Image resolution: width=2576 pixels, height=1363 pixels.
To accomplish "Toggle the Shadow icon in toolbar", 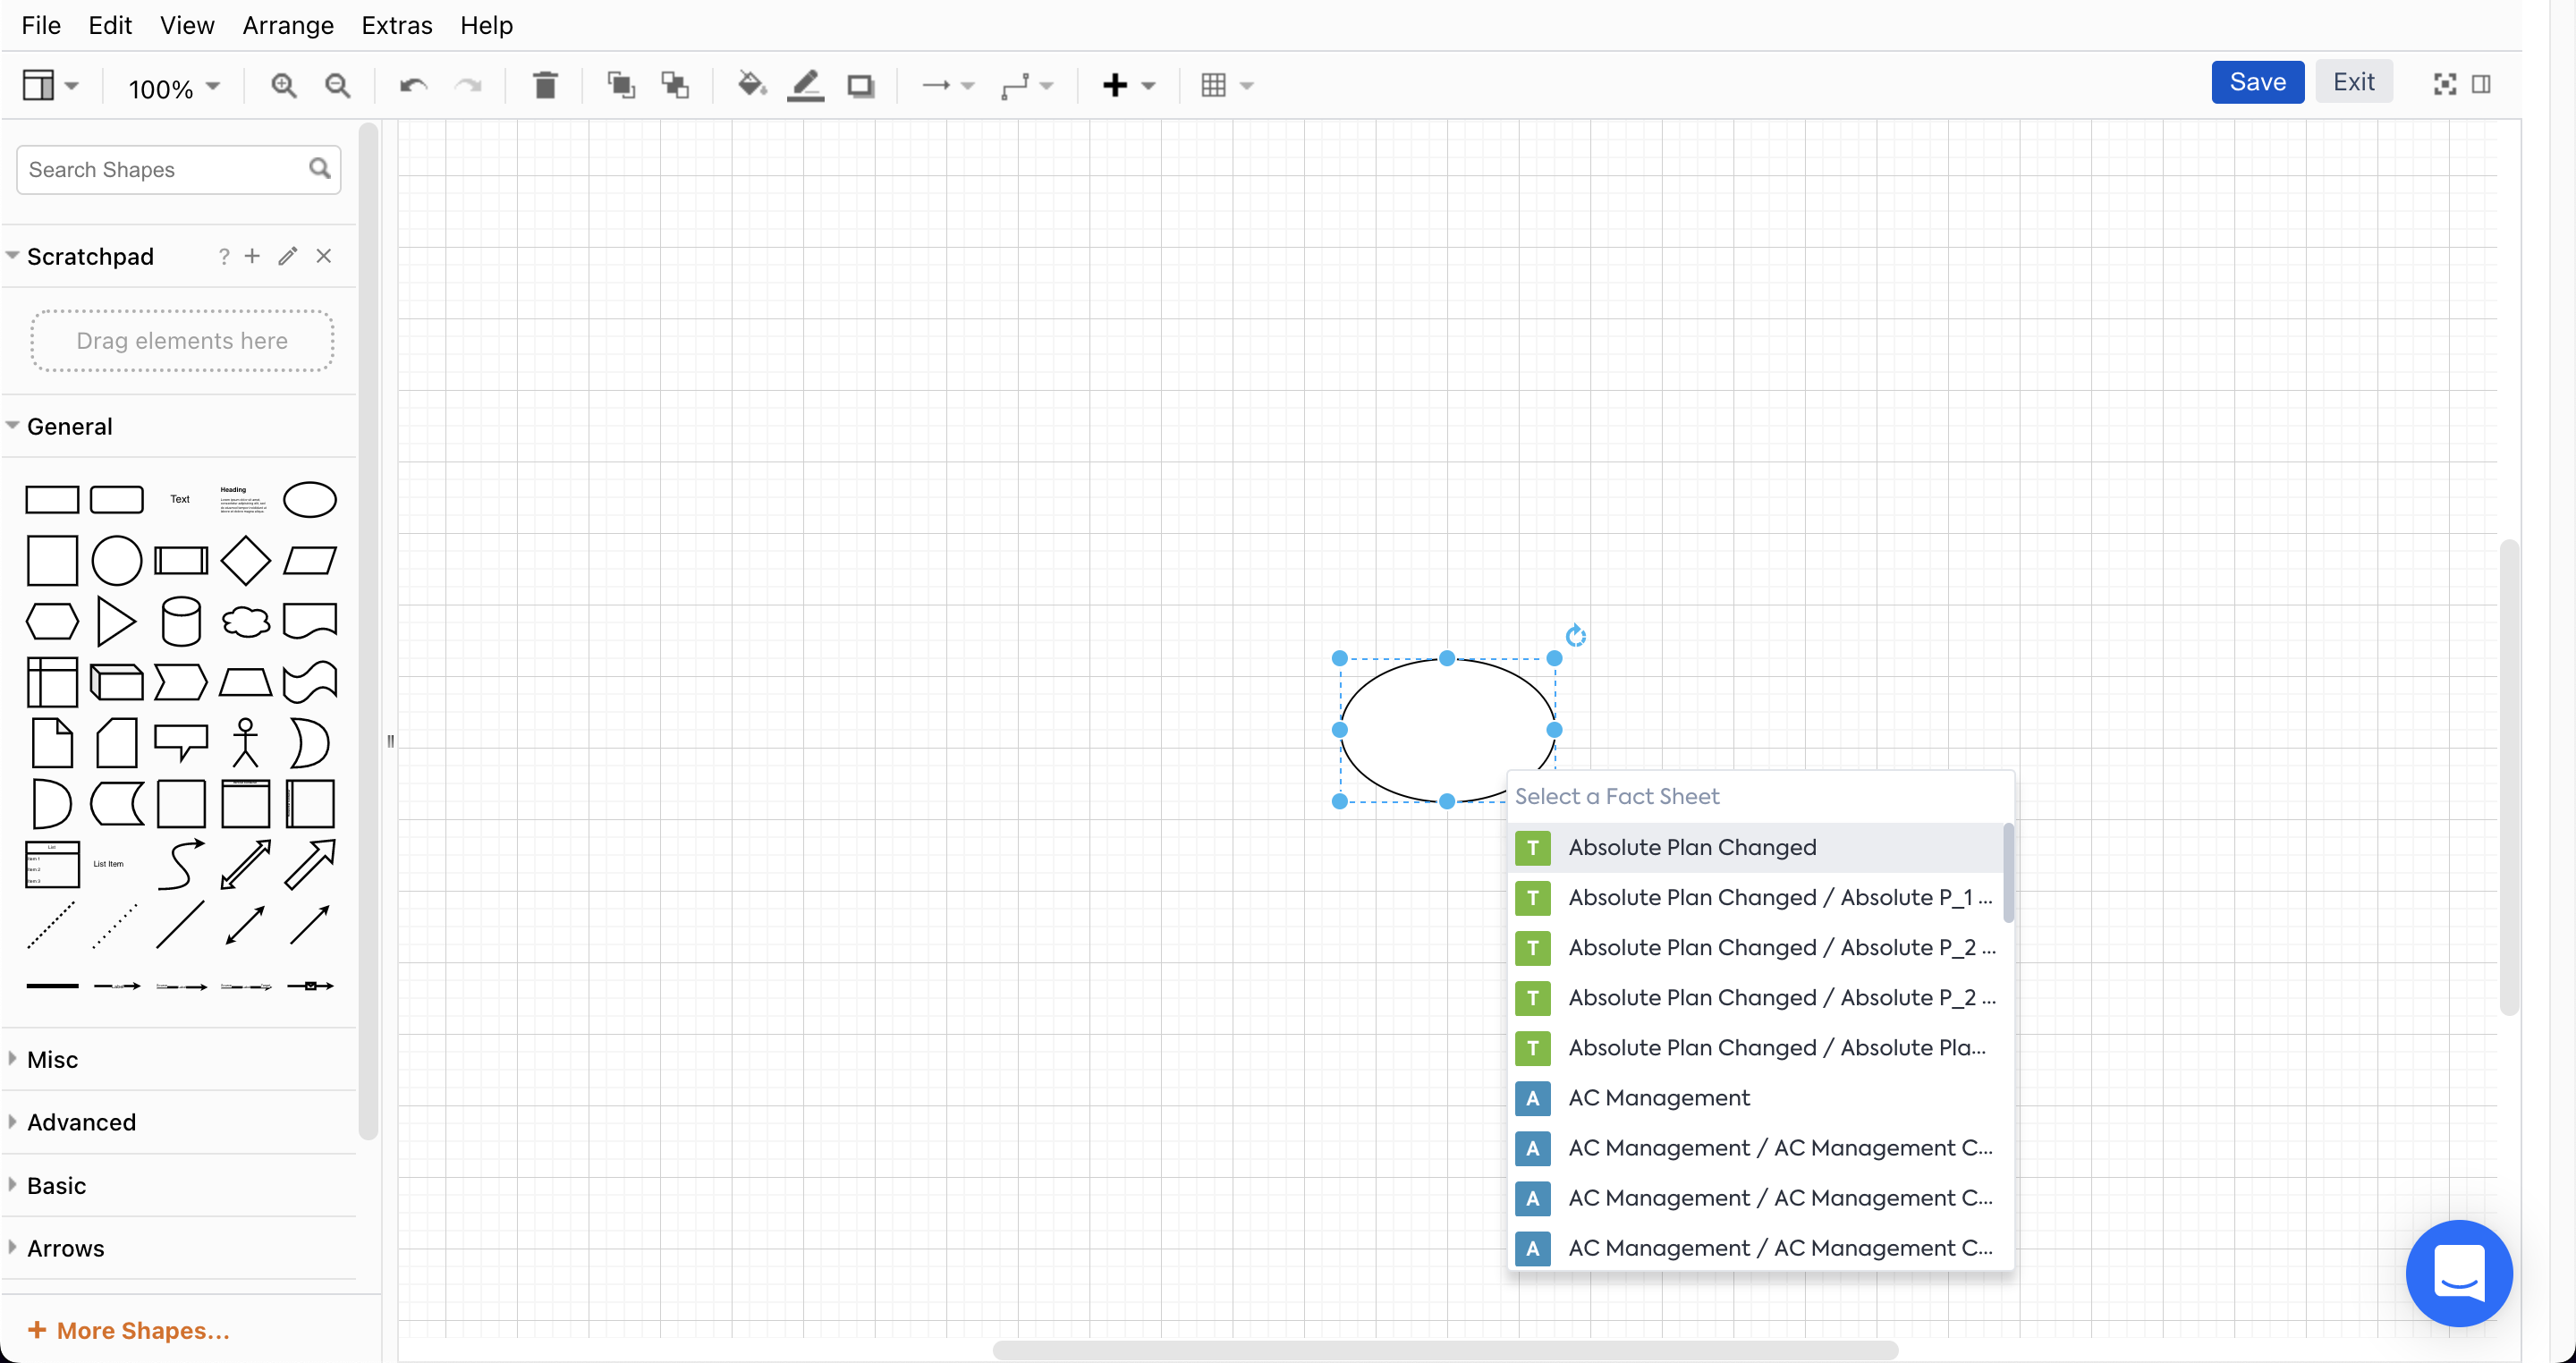I will pos(860,85).
